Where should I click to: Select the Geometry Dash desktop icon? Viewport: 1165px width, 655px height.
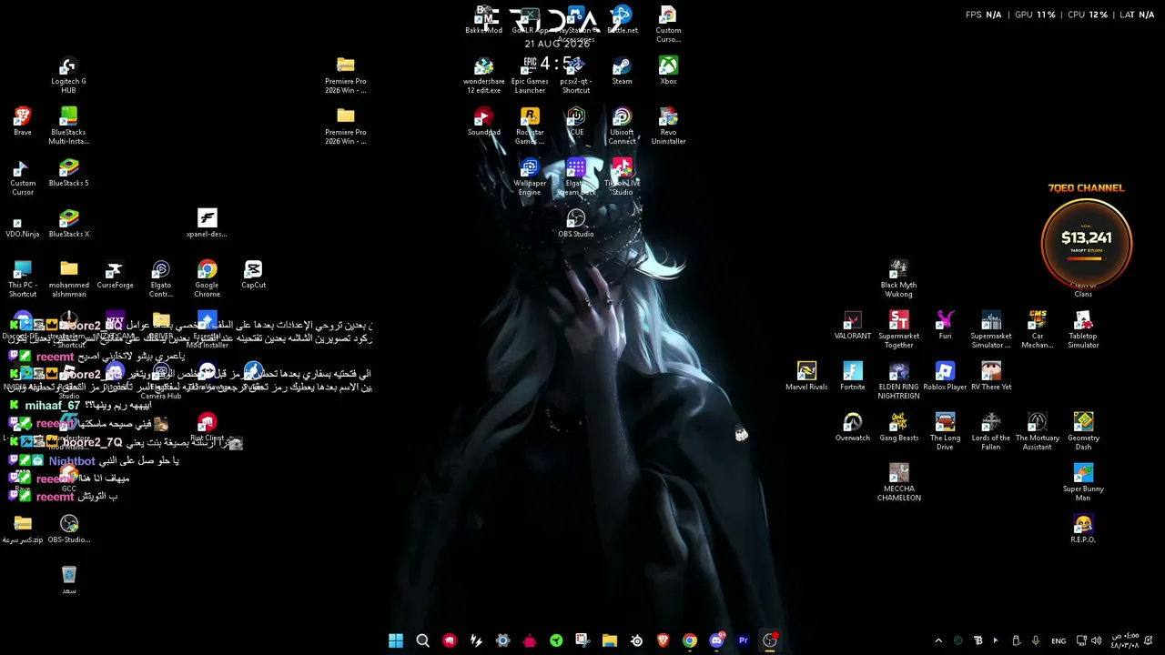point(1084,432)
